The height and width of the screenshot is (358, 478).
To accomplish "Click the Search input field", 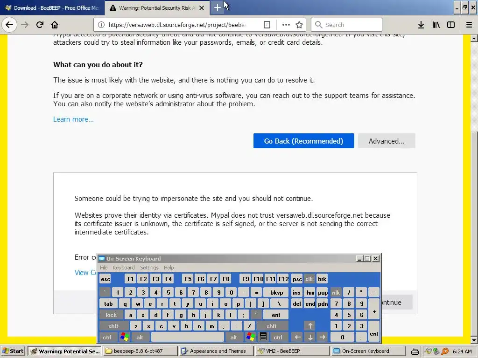I will pyautogui.click(x=346, y=25).
